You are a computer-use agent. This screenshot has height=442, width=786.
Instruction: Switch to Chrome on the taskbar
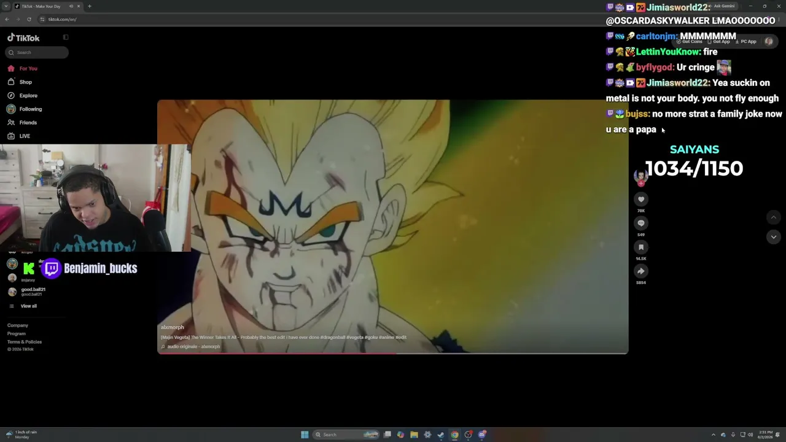[454, 435]
